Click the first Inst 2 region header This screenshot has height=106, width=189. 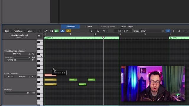(82, 38)
